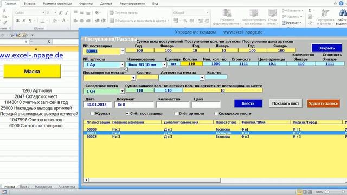Click the cell borders icon
Image resolution: width=347 pixels, height=195 pixels.
42,21
